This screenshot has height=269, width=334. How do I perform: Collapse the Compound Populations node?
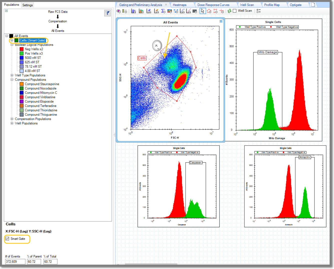(12, 80)
